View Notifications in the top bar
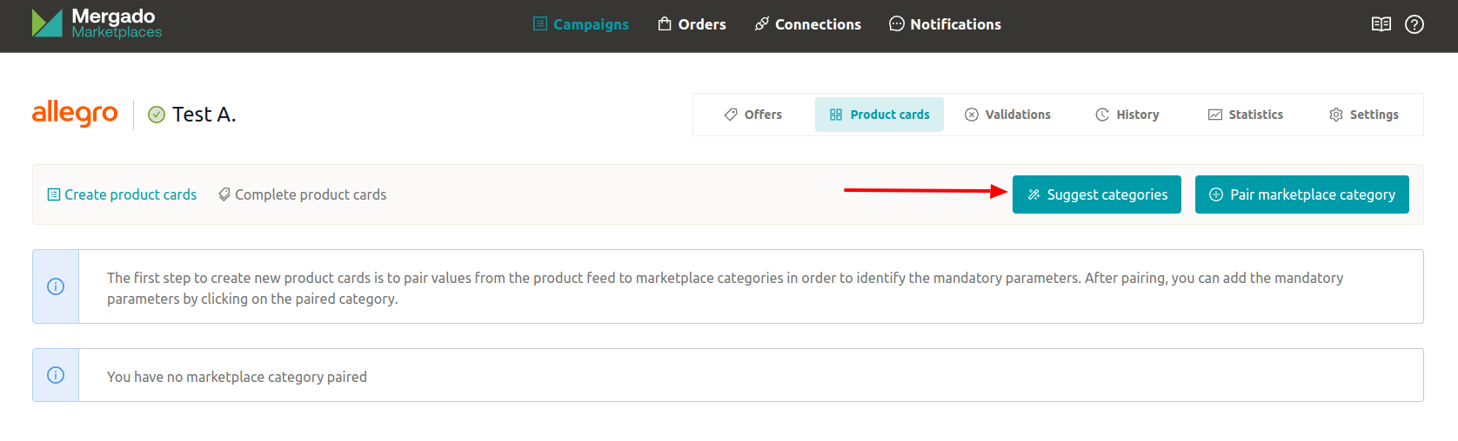 click(945, 24)
